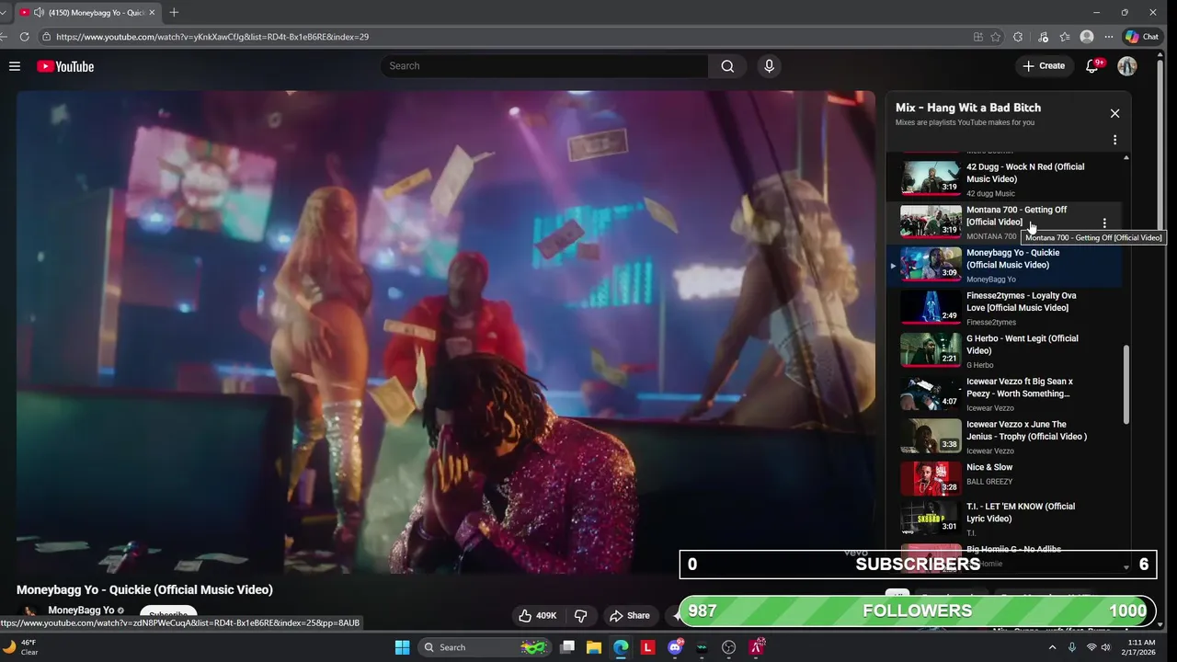Mute the tab via speaker icon
The width and height of the screenshot is (1177, 662).
39,12
